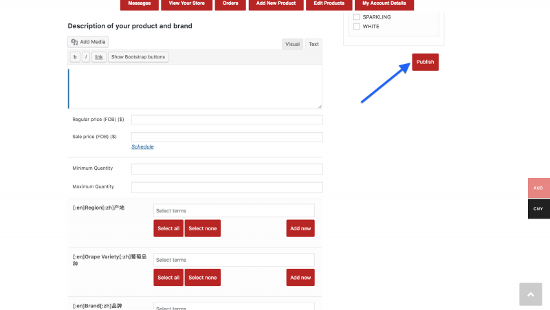This screenshot has height=310, width=550.
Task: Open the Brand Select terms field
Action: (234, 307)
